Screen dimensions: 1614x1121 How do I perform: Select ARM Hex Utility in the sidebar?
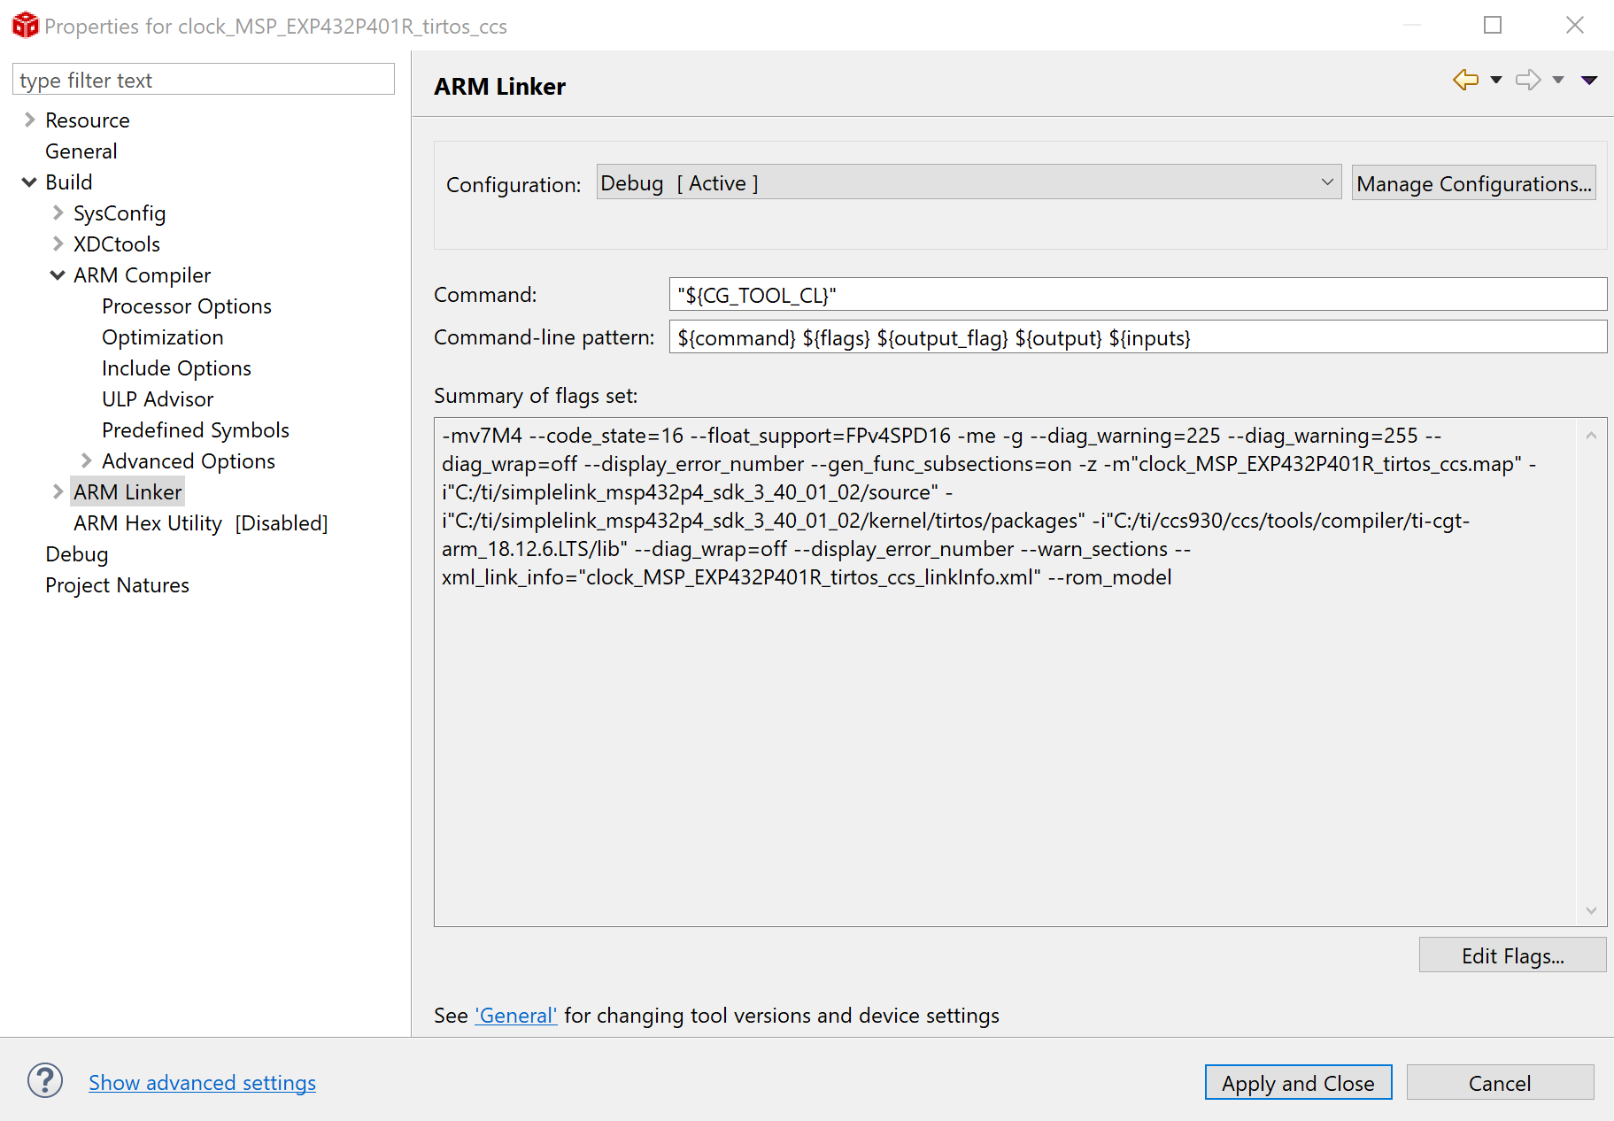[x=147, y=522]
